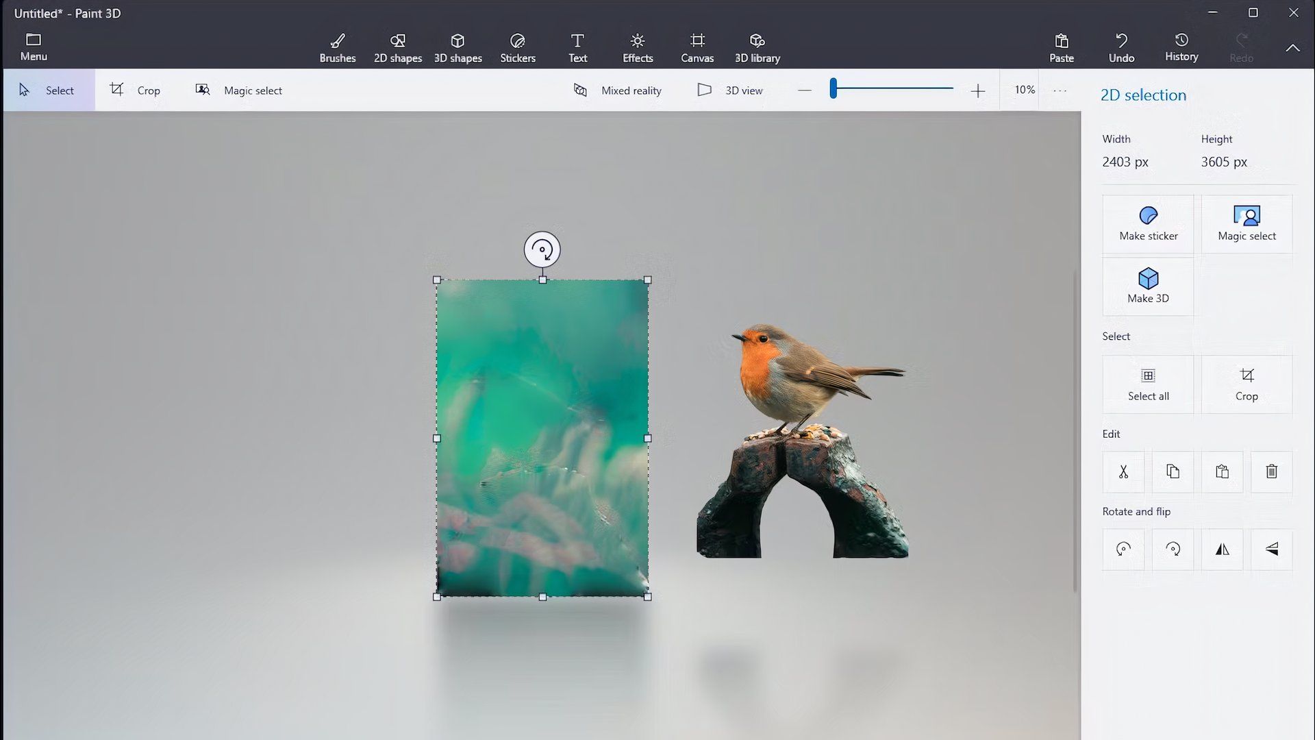Open the Stickers tab
Image resolution: width=1315 pixels, height=740 pixels.
click(x=518, y=48)
